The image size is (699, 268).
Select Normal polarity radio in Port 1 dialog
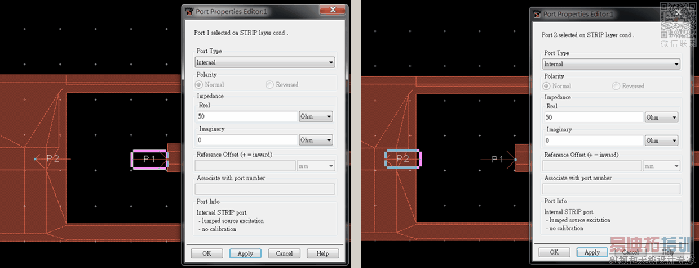pos(198,85)
